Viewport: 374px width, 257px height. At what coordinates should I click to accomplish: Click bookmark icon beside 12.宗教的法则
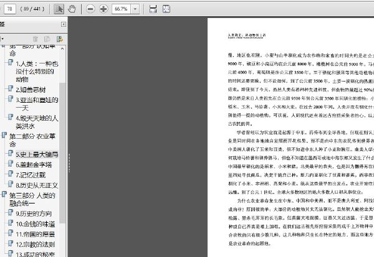[11, 243]
